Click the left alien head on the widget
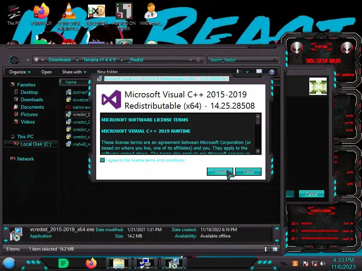This screenshot has height=271, width=362. 297,48
